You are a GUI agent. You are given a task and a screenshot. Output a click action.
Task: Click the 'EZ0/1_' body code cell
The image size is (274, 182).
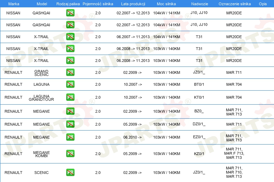click(x=199, y=137)
